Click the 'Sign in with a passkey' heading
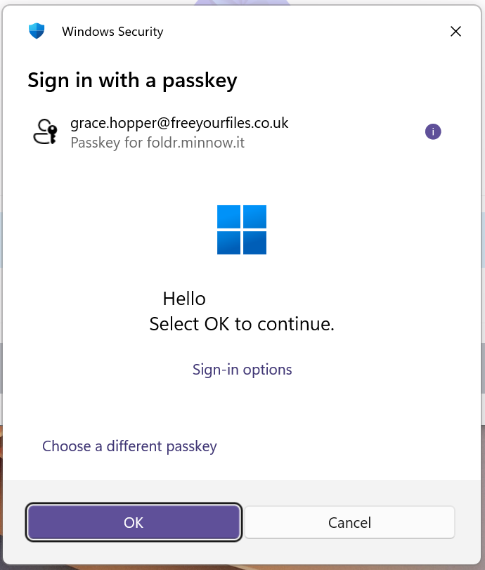 132,80
